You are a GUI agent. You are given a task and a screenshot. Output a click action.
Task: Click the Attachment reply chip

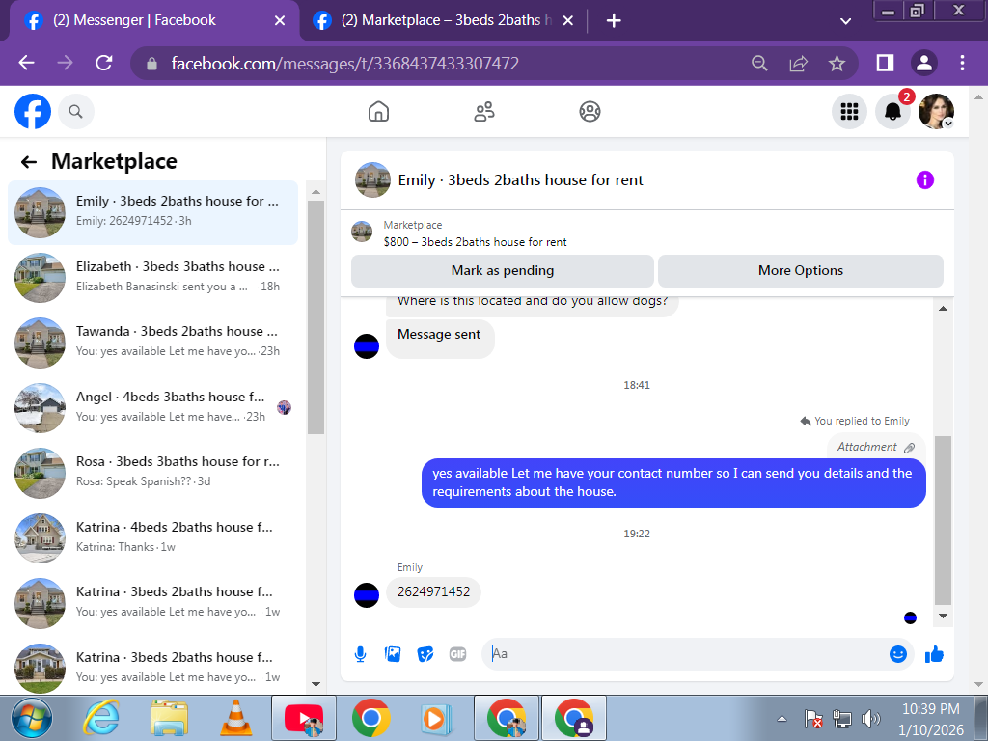click(x=876, y=447)
